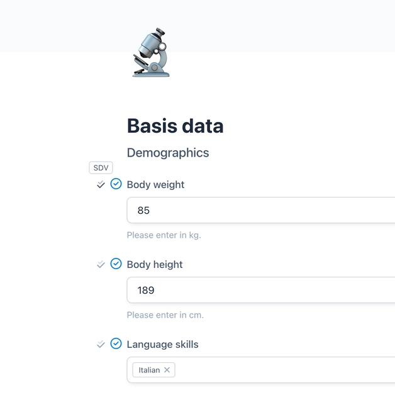395x395 pixels.
Task: Click the Body weight field label
Action: 155,185
